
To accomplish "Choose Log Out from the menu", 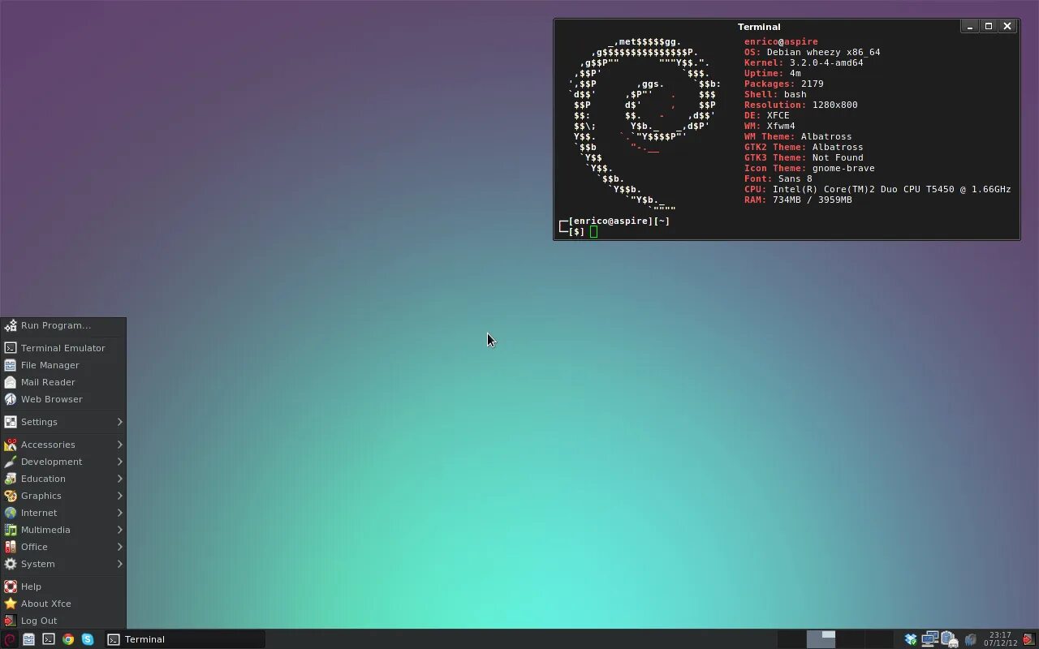I will click(63, 621).
